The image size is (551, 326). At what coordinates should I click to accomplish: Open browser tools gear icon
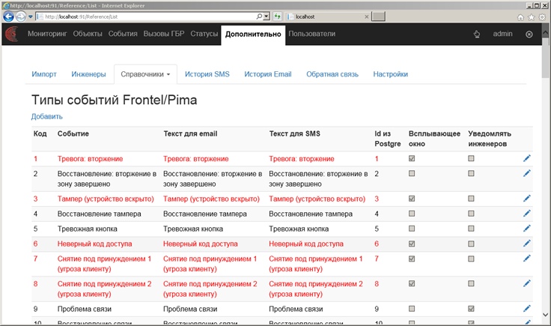point(542,17)
